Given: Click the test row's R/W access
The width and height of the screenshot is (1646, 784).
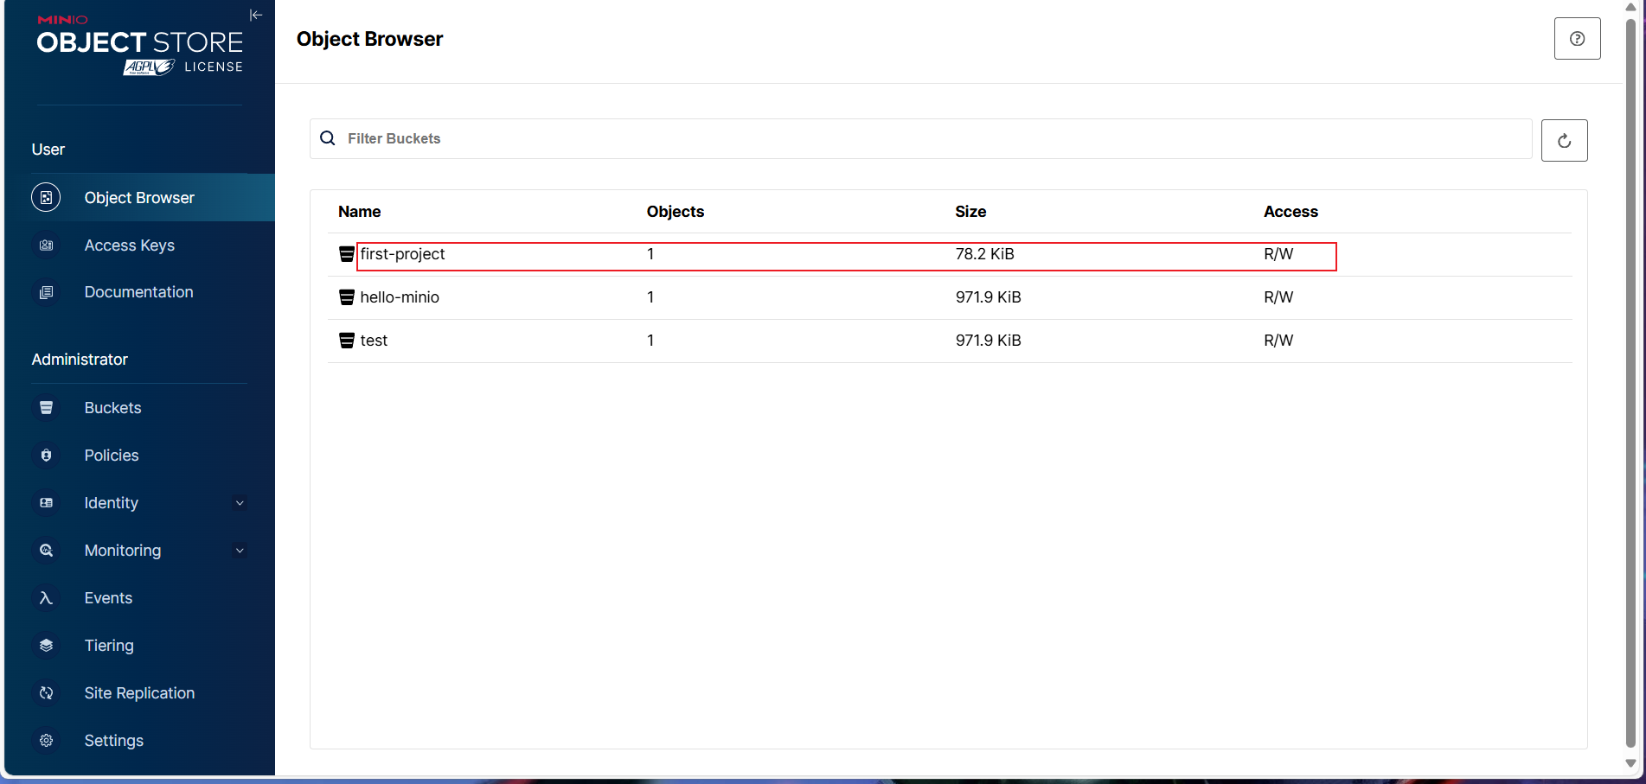Looking at the screenshot, I should (1278, 341).
